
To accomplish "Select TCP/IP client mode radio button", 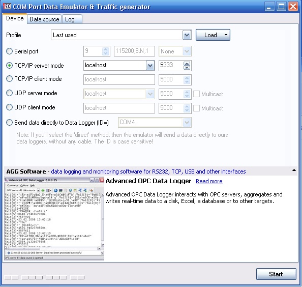I will click(9, 79).
